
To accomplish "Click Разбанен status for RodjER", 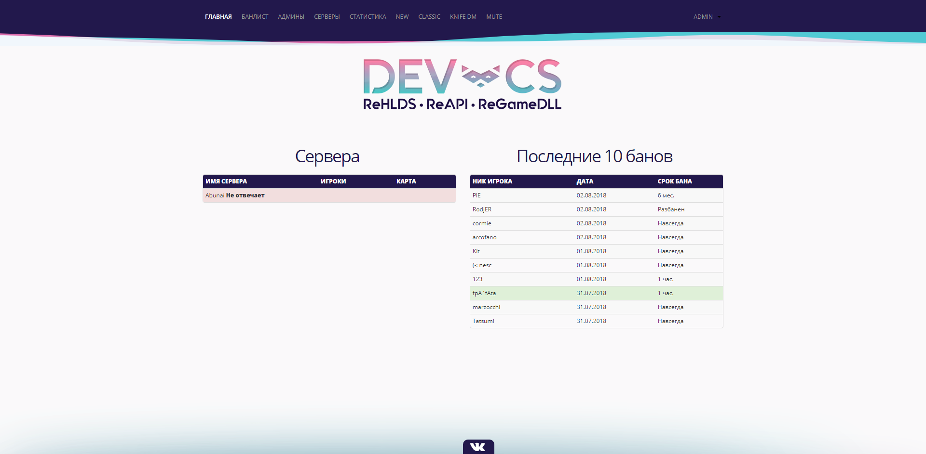I will 671,209.
